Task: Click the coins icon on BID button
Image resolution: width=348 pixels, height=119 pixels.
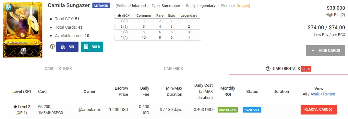Action: pyautogui.click(x=63, y=47)
